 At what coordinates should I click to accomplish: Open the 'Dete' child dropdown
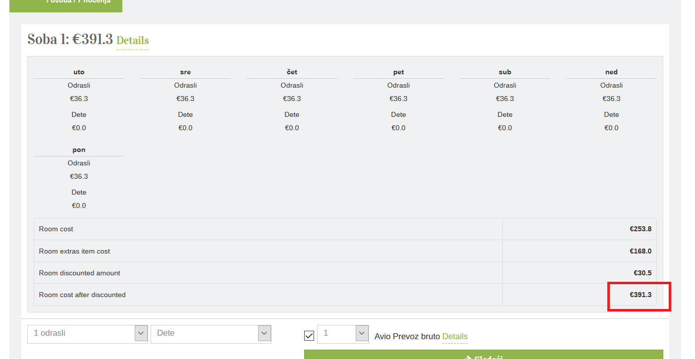211,334
